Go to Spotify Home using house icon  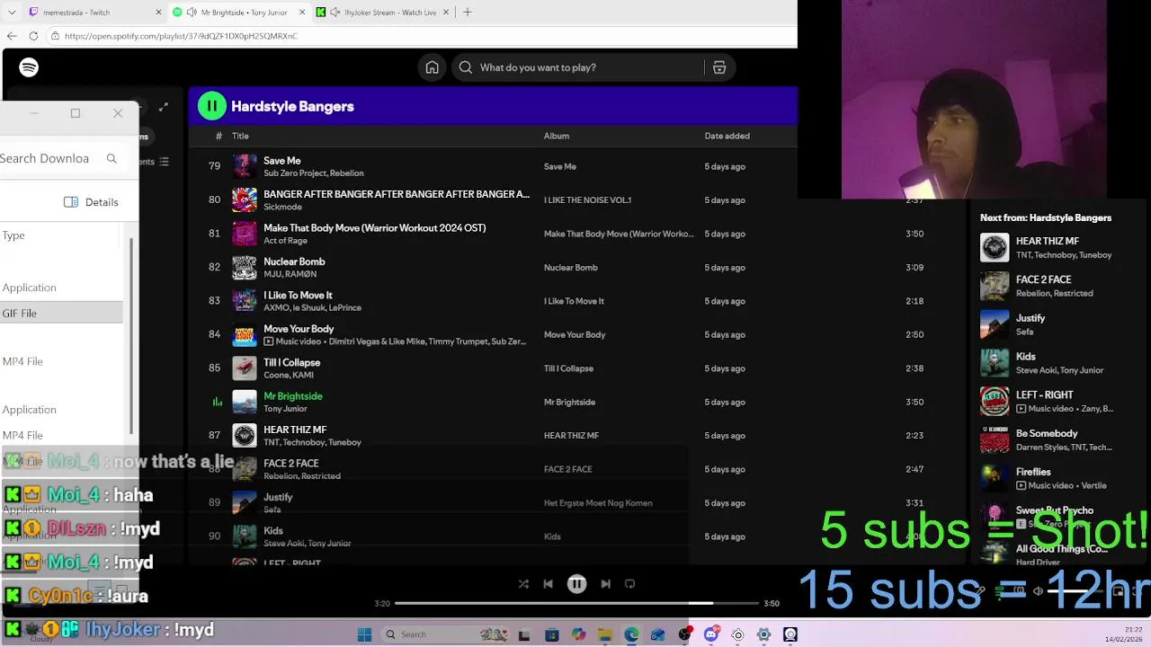pos(433,67)
